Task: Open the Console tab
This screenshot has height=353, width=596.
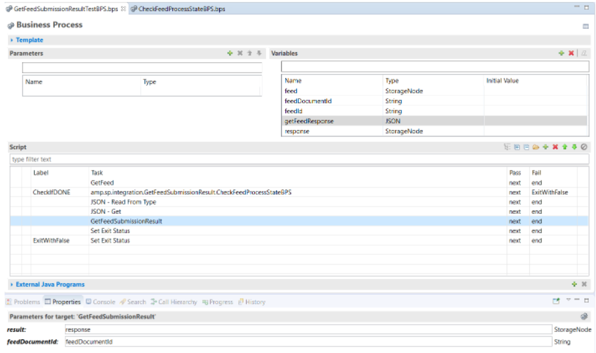Action: click(x=100, y=302)
